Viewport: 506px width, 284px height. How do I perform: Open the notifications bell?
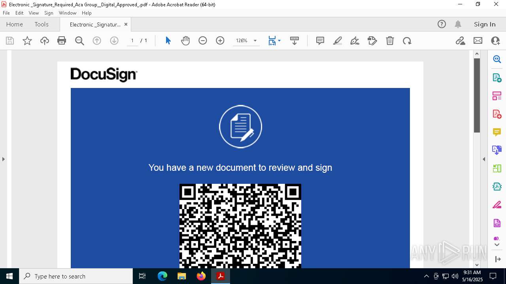tap(458, 24)
